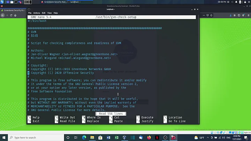Open Cortana circle on Windows taskbar

[68, 138]
